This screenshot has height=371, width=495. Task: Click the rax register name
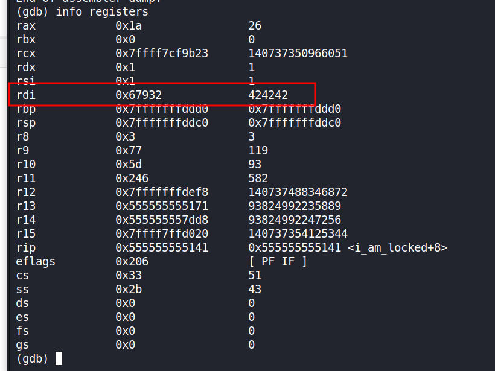(26, 26)
